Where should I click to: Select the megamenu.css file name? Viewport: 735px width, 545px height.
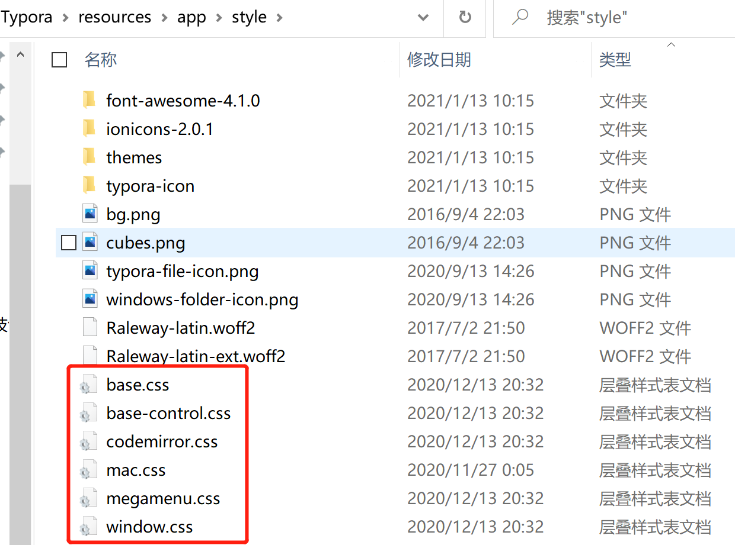point(163,498)
